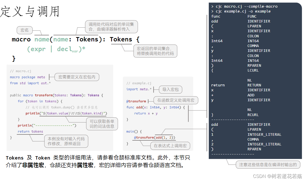The width and height of the screenshot is (306, 181).
Task: Click the callout '可以获取各单词的词法信息'
Action: (102, 124)
